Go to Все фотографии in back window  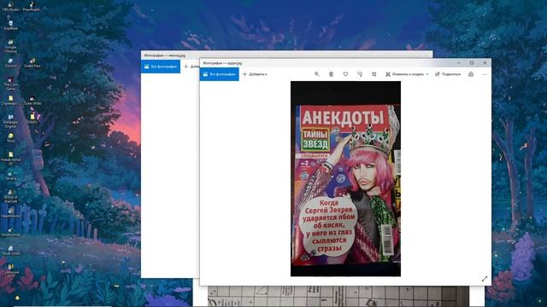(x=161, y=67)
